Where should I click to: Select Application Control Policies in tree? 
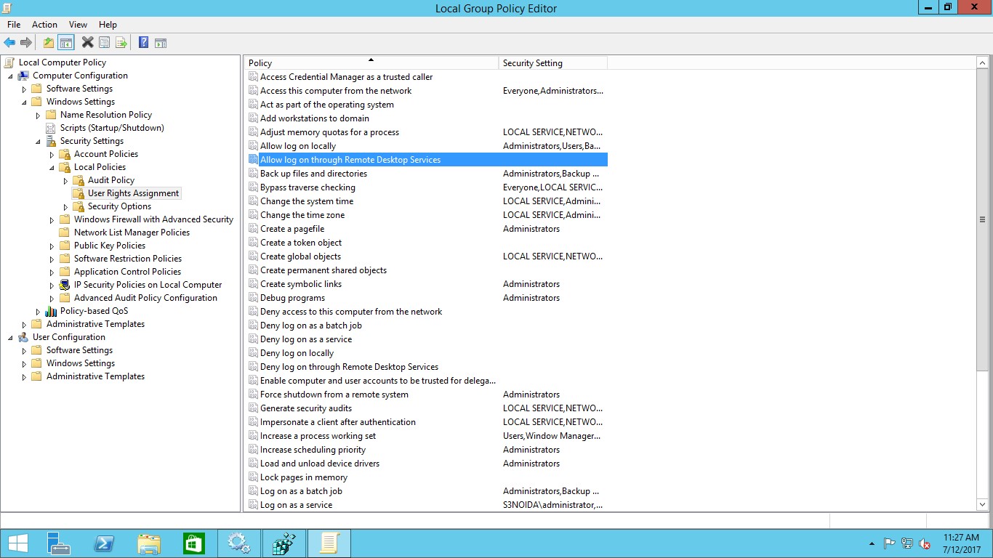[x=127, y=272]
